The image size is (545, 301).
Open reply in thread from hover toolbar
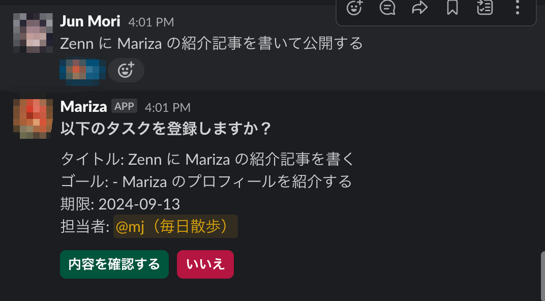tap(387, 7)
